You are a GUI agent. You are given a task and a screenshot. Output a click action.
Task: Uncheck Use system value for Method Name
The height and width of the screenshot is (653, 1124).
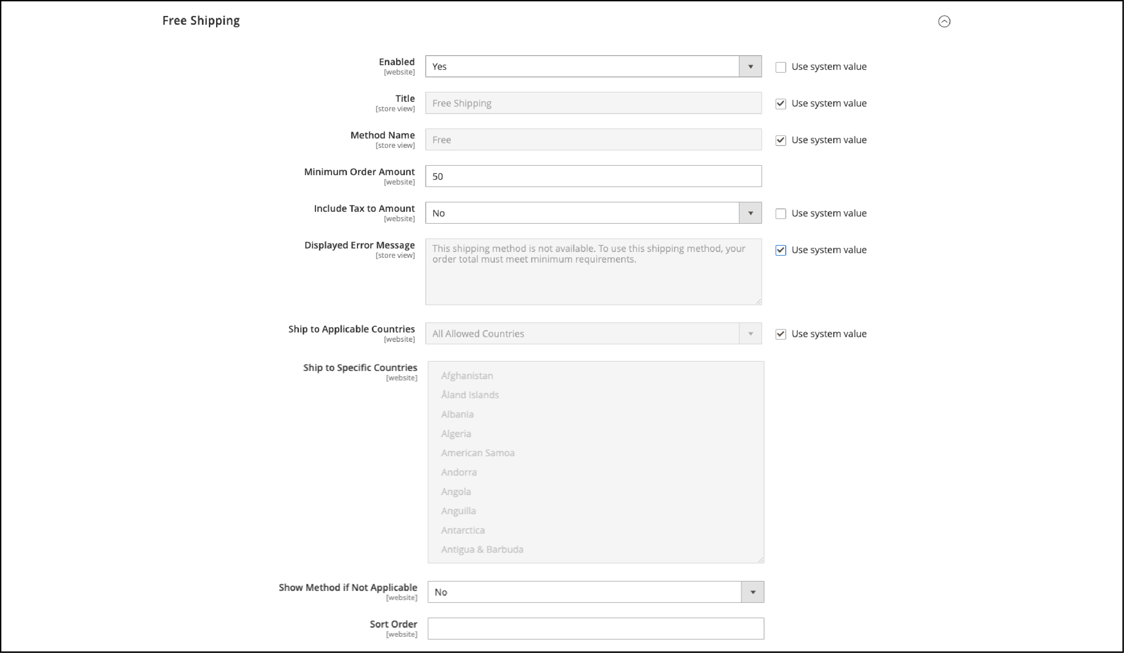pyautogui.click(x=780, y=140)
